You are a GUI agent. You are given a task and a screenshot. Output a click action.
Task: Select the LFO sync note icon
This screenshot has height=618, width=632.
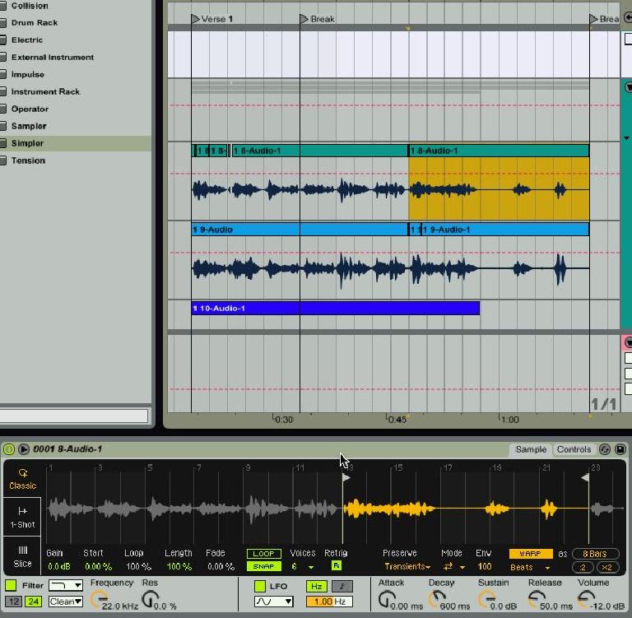click(341, 587)
